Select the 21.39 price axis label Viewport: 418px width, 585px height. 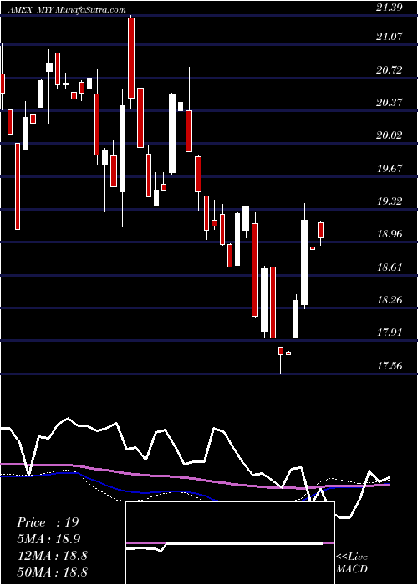[x=390, y=8]
